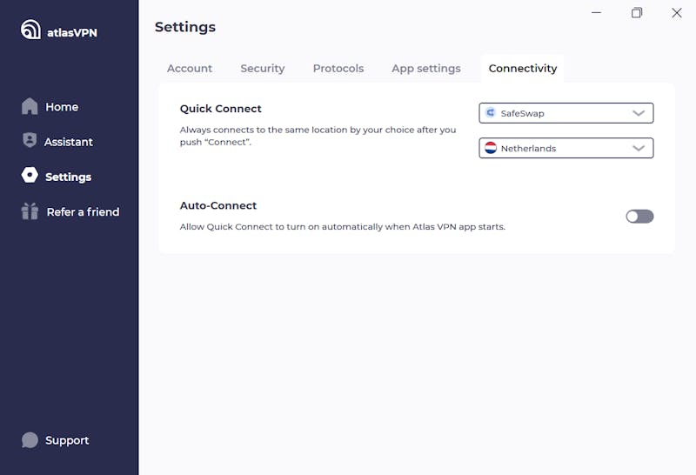Go to the App settings tab
696x475 pixels.
point(426,69)
